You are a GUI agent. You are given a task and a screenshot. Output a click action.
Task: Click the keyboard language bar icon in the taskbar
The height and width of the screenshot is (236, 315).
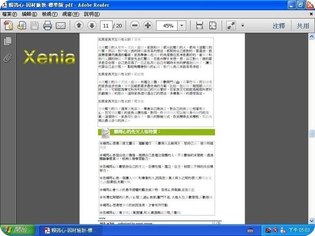(251, 231)
